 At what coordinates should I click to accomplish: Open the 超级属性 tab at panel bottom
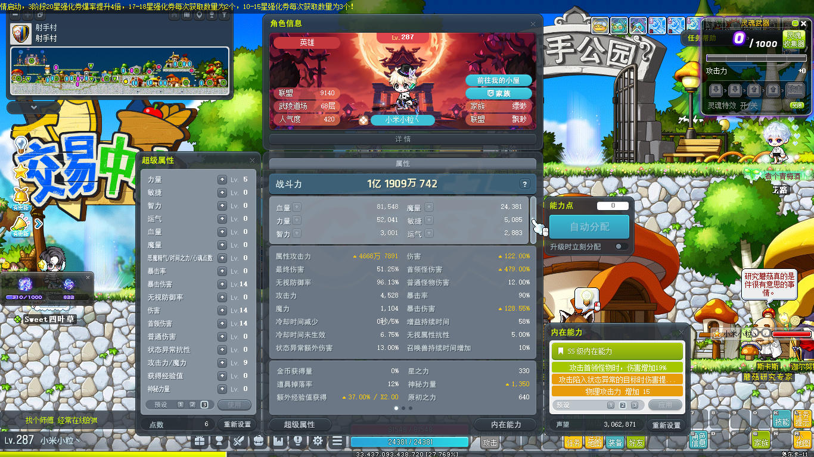(x=299, y=424)
